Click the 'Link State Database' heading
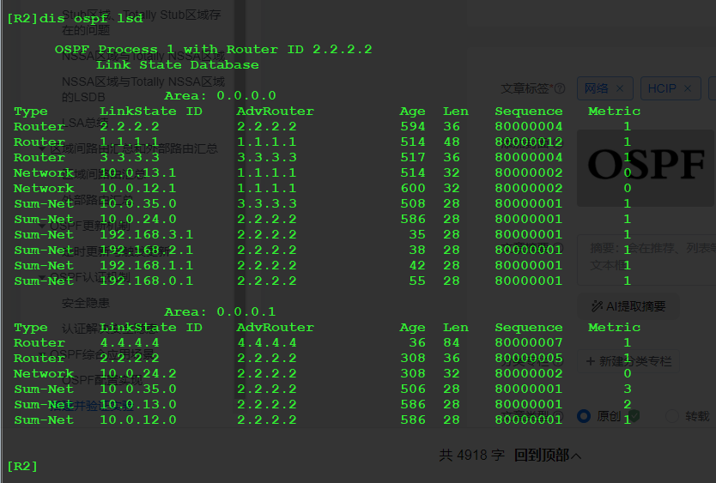 point(177,65)
